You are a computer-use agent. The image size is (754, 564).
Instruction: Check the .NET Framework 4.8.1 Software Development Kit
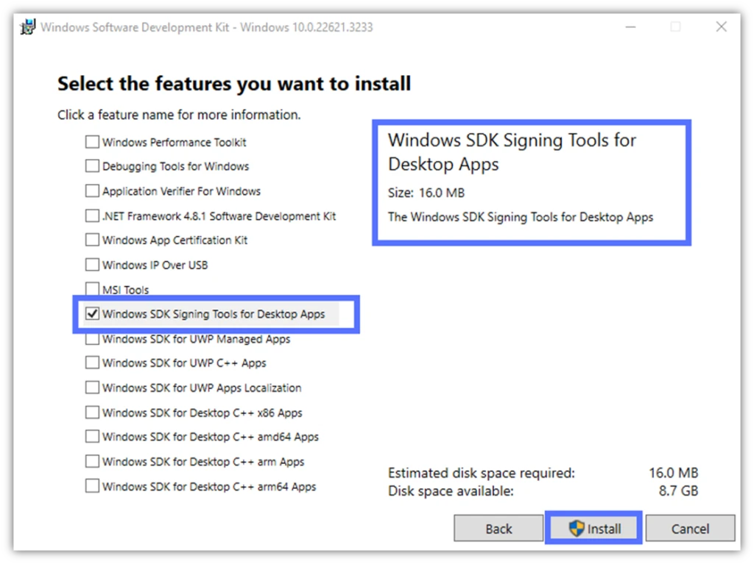92,215
